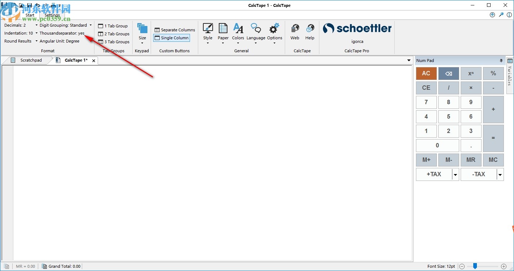514x271 pixels.
Task: Click the equals button on Num Pad
Action: pos(493,138)
